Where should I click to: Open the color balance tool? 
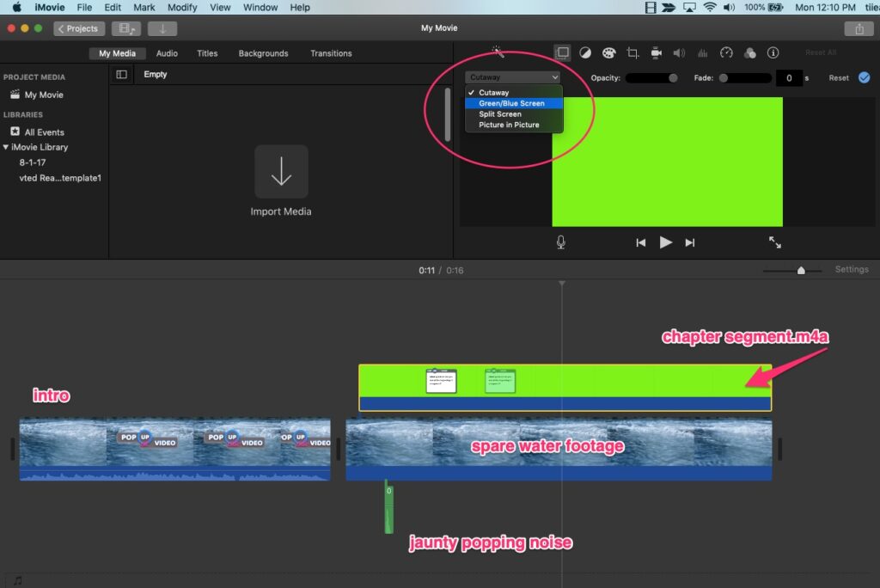(x=585, y=52)
